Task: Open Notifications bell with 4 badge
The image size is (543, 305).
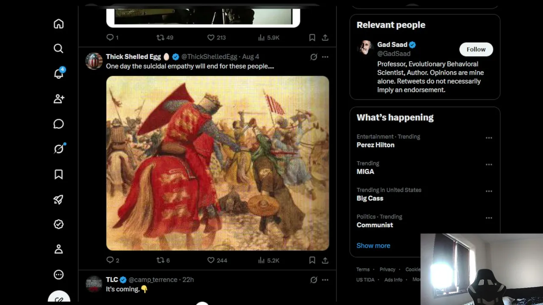Action: pyautogui.click(x=59, y=73)
